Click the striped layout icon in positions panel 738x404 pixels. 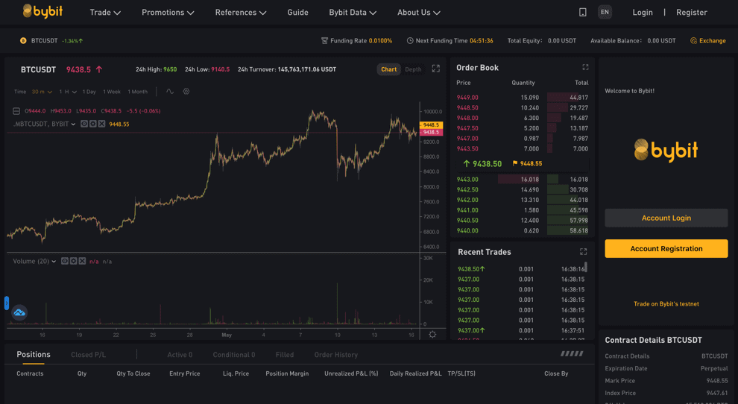572,353
